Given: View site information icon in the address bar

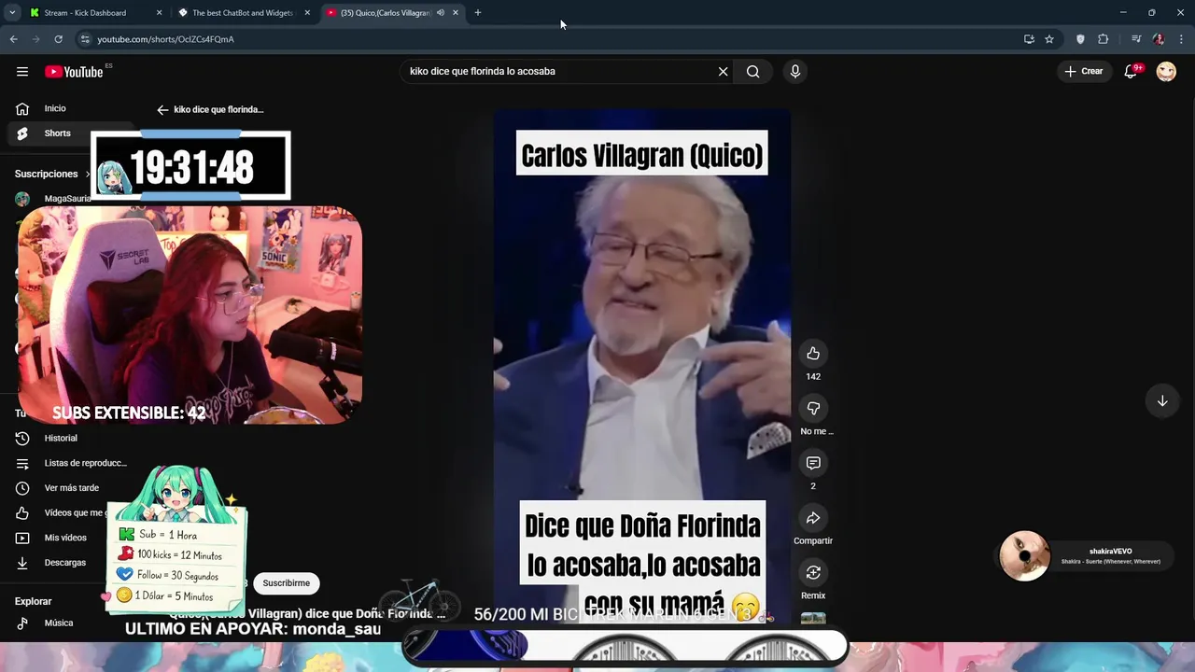Looking at the screenshot, I should (x=85, y=39).
